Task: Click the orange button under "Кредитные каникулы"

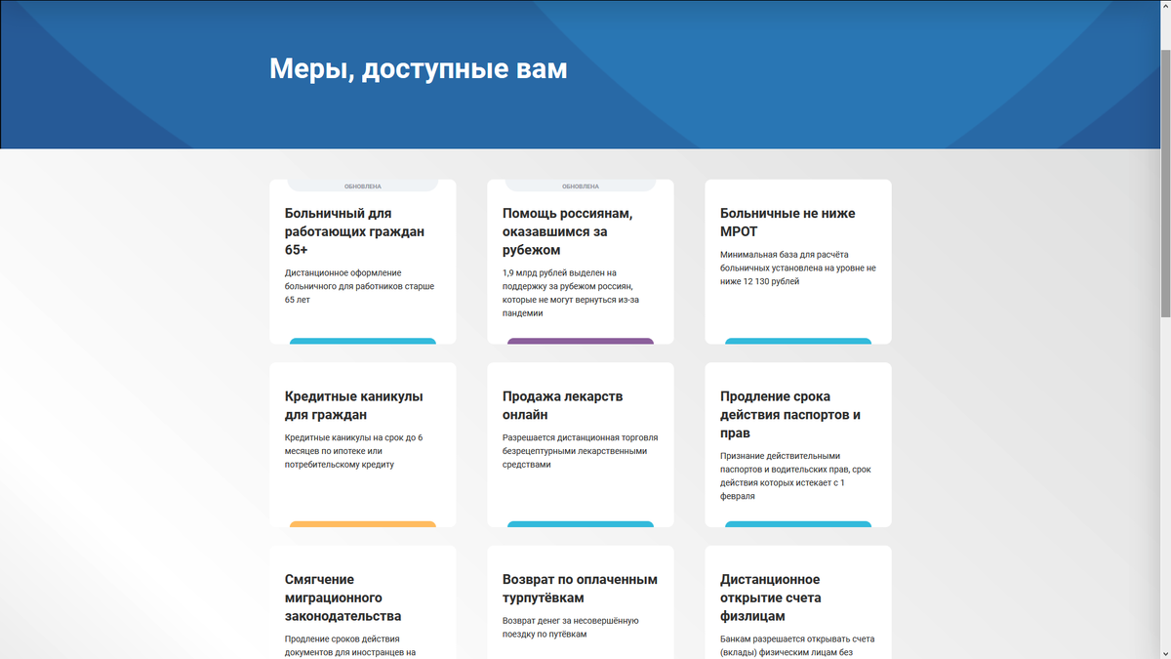Action: tap(363, 524)
